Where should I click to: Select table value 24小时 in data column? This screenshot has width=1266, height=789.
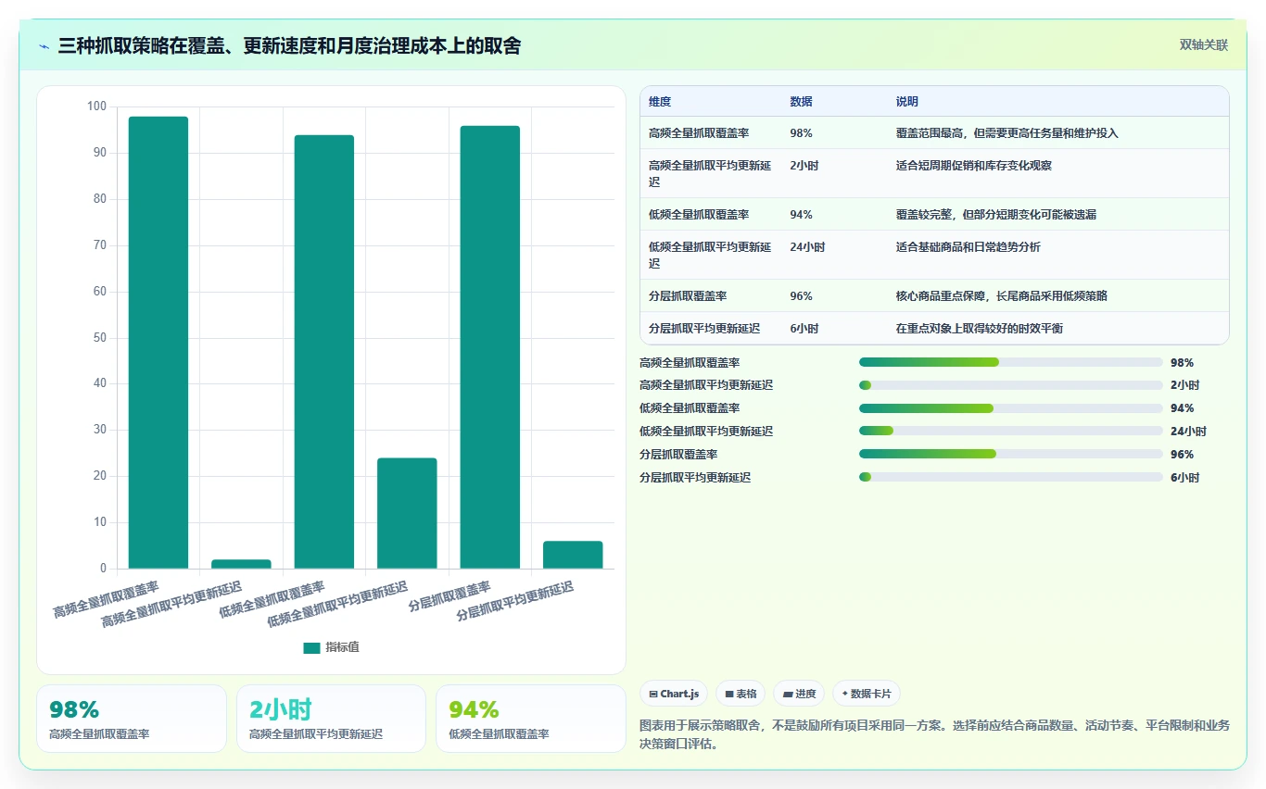point(807,247)
